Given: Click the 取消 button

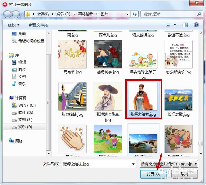Looking at the screenshot, I should pos(185,174).
